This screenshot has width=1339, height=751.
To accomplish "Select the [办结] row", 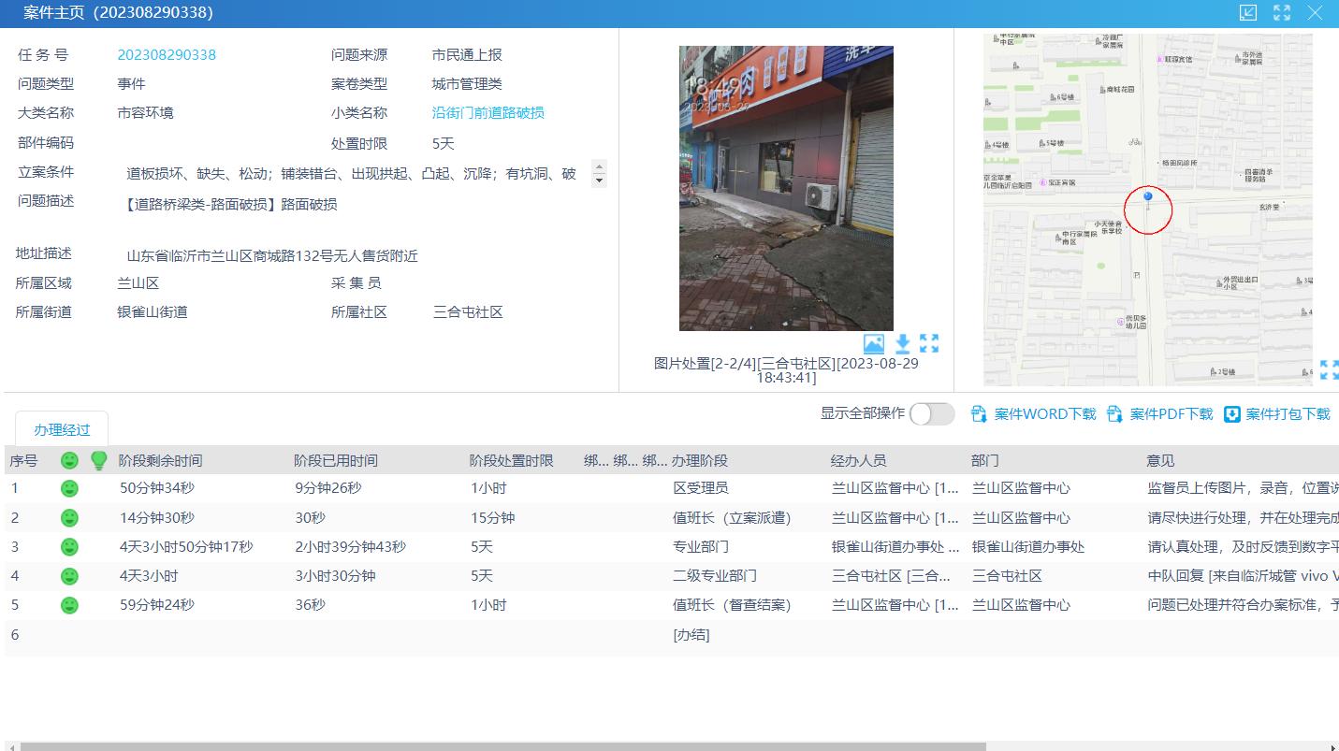I will pos(671,635).
